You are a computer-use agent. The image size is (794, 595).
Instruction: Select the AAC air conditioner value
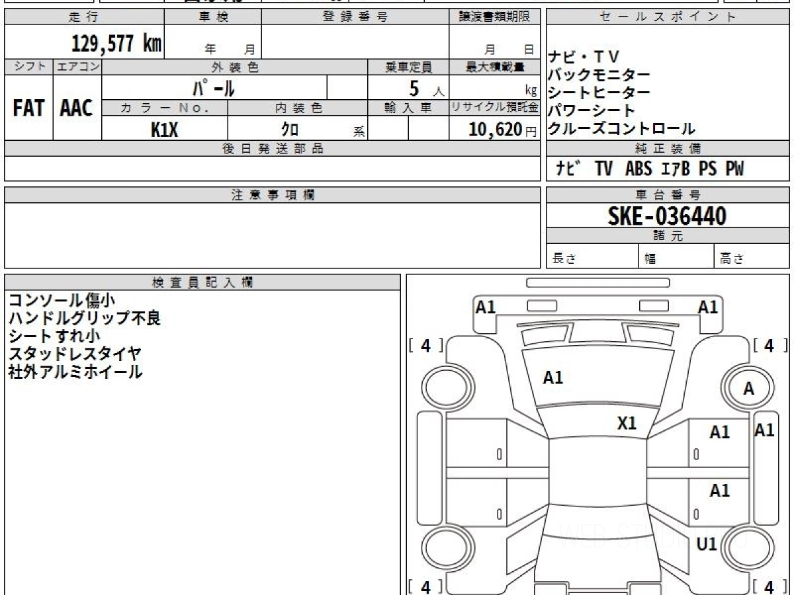77,108
